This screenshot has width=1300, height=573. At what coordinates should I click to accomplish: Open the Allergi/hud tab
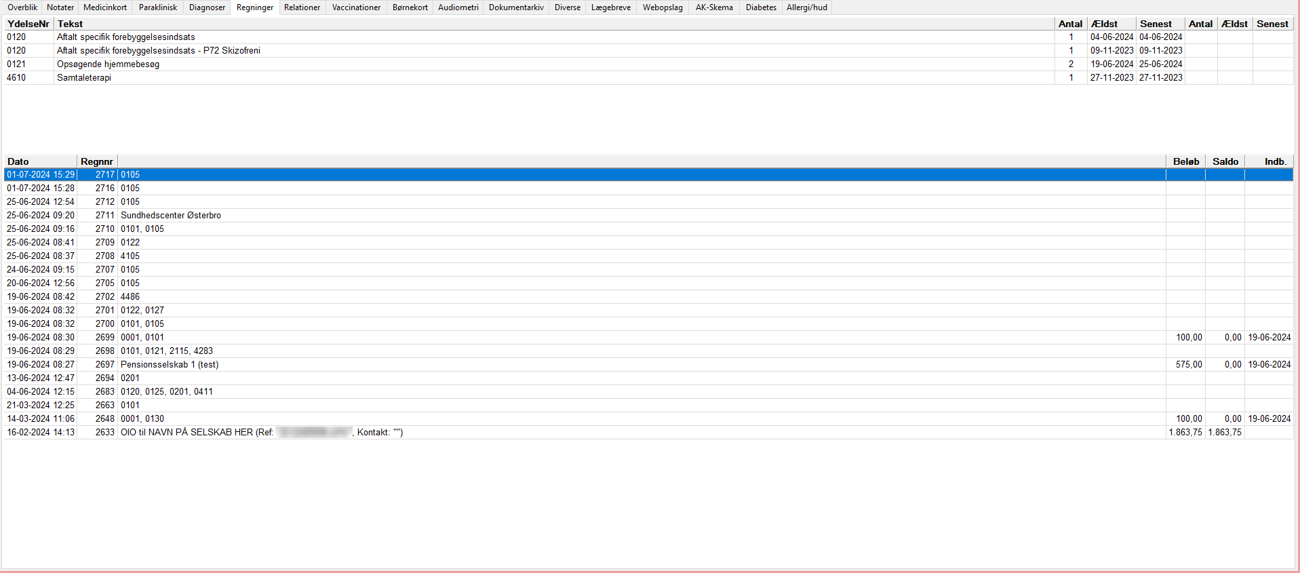(x=807, y=7)
